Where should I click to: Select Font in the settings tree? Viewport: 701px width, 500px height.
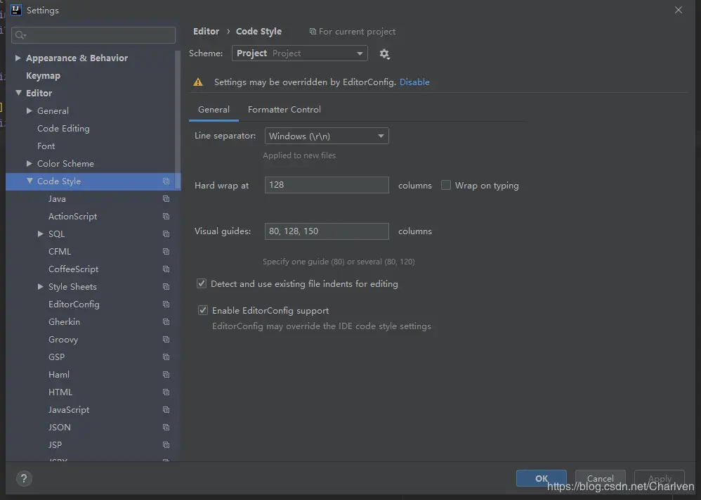click(46, 146)
